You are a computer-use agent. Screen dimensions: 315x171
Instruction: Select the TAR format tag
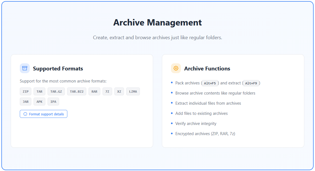click(39, 92)
